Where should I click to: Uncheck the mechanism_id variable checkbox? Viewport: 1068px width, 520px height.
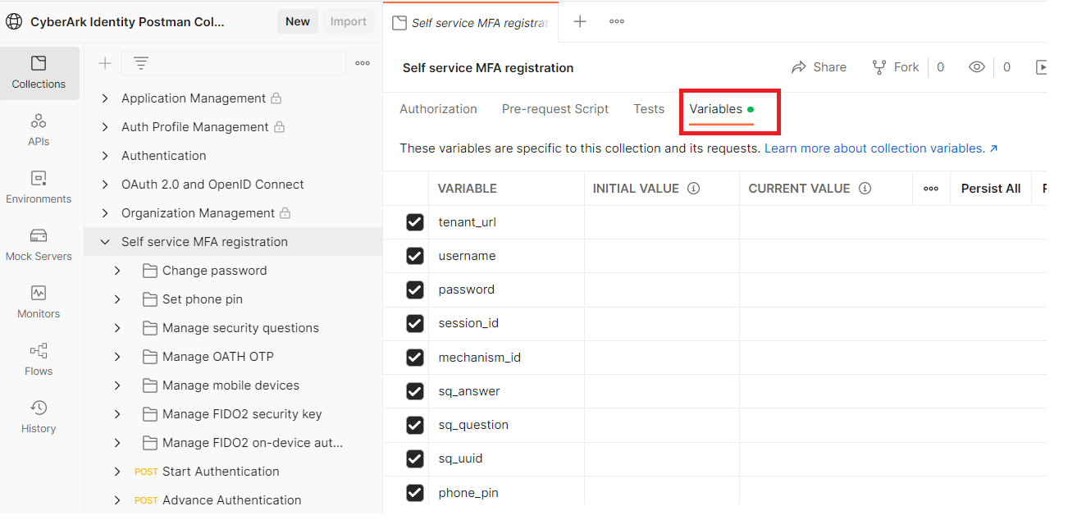(415, 358)
